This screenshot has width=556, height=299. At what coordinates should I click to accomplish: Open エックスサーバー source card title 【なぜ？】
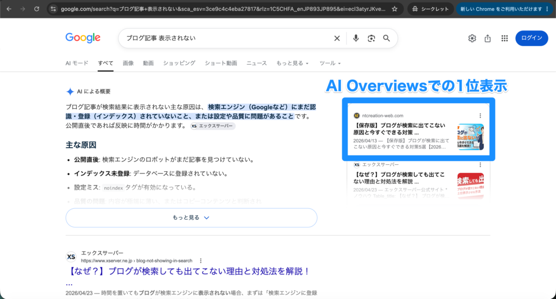[399, 178]
